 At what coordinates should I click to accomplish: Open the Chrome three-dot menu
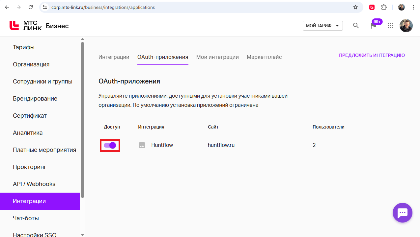pyautogui.click(x=413, y=7)
